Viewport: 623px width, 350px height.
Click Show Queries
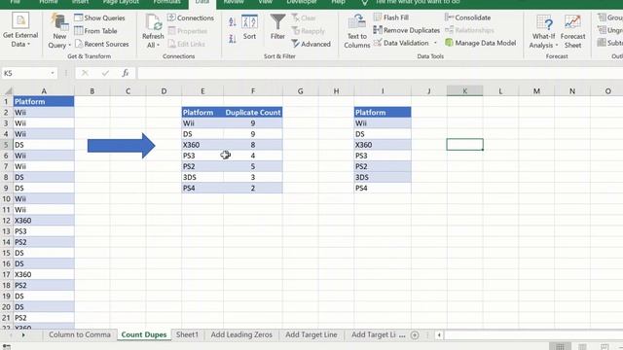[x=99, y=17]
